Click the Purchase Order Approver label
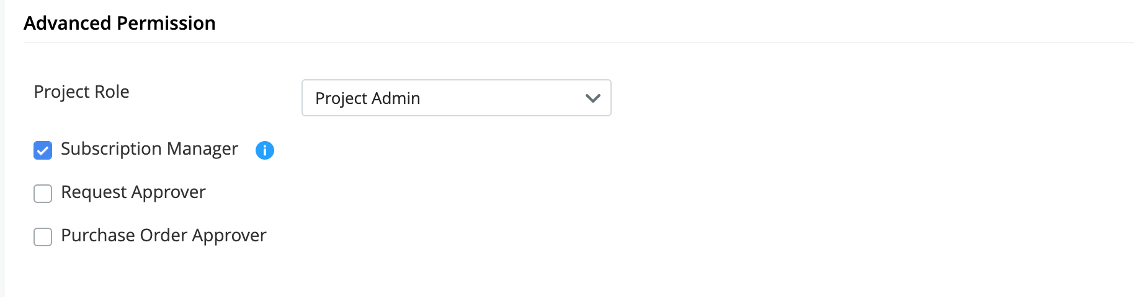1134x297 pixels. (163, 236)
